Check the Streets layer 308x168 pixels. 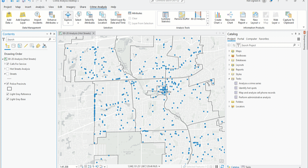[x=8, y=74]
